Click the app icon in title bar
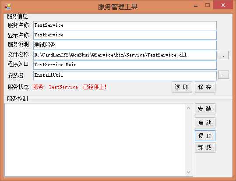 [x=8, y=7]
